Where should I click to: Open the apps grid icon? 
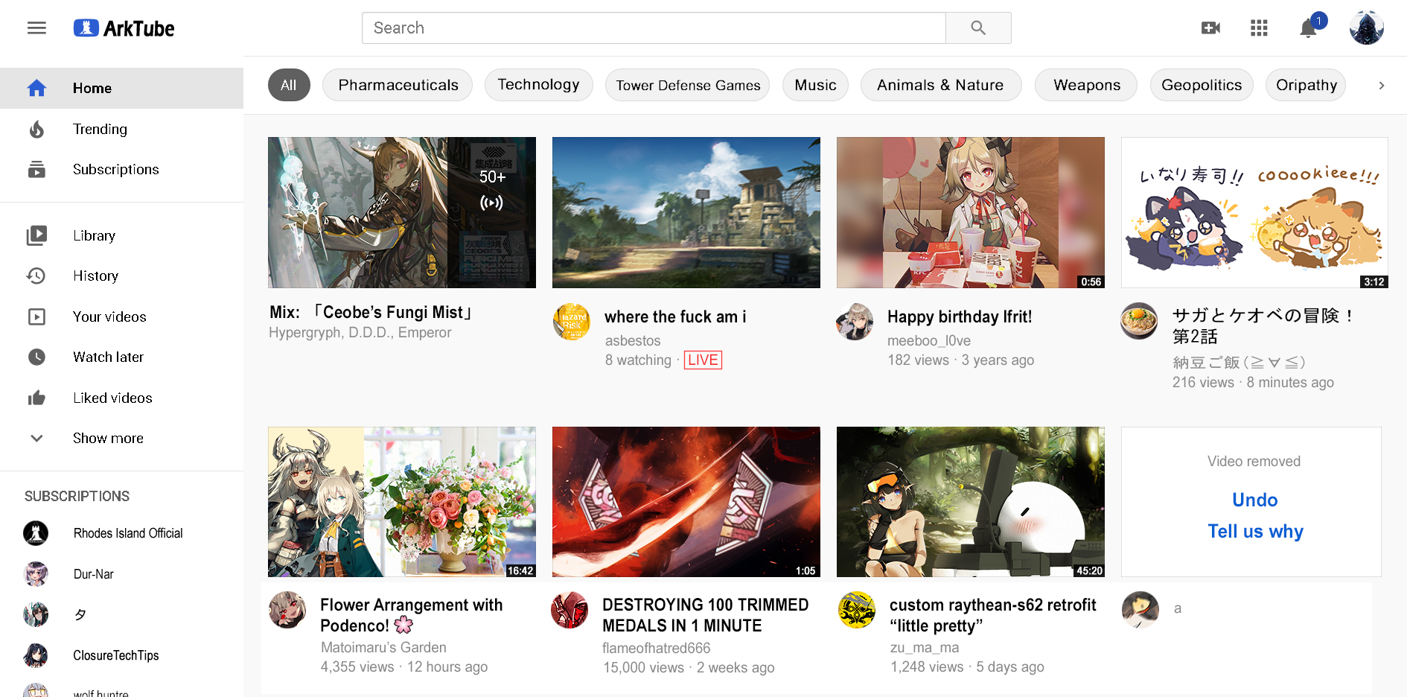pyautogui.click(x=1259, y=28)
